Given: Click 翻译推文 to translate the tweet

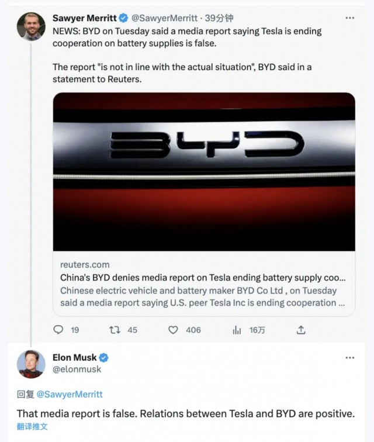Looking at the screenshot, I should tap(32, 426).
